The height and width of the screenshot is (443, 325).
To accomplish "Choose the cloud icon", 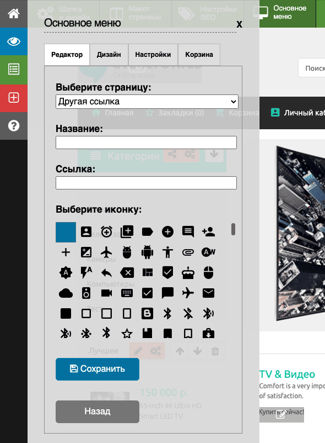I will pyautogui.click(x=66, y=293).
